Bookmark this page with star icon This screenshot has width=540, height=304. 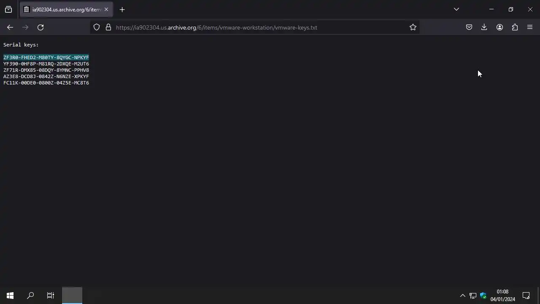[413, 27]
